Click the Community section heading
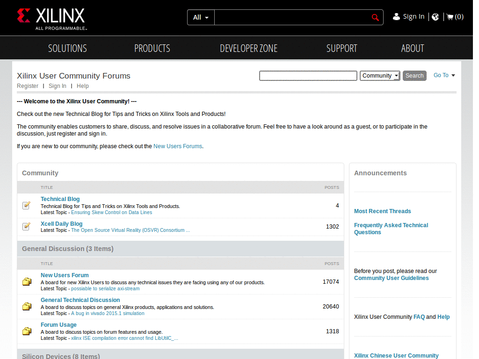This screenshot has width=479, height=359. click(x=40, y=173)
